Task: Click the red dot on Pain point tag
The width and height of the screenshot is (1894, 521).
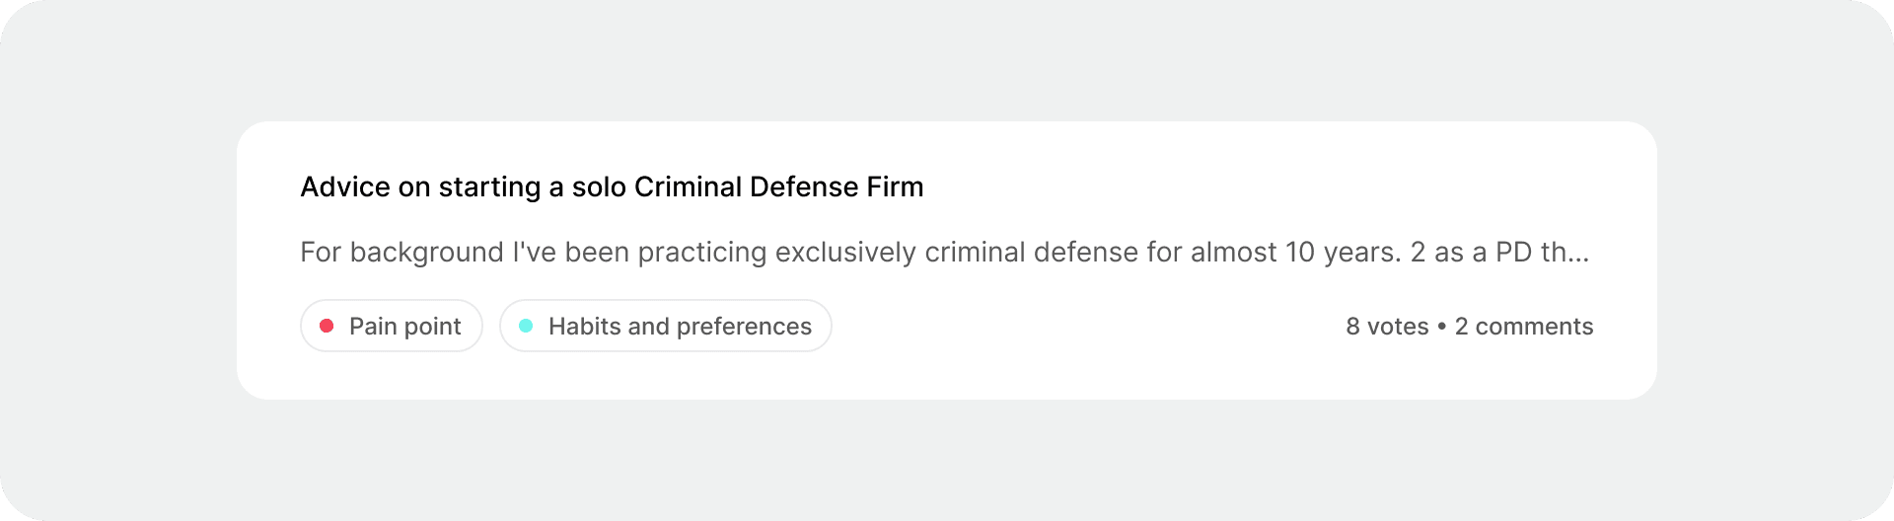Action: point(327,326)
